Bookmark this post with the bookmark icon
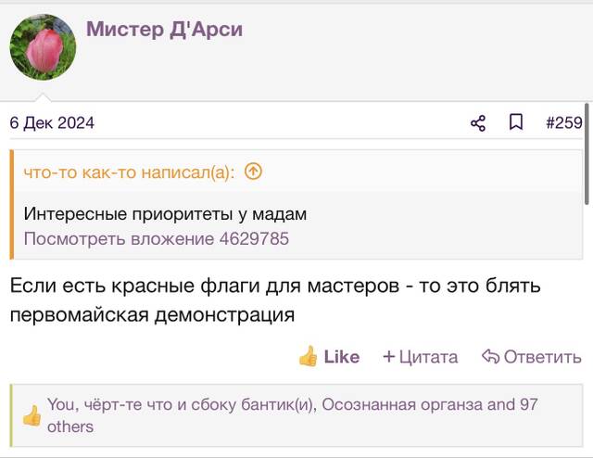The height and width of the screenshot is (458, 593). click(x=516, y=122)
